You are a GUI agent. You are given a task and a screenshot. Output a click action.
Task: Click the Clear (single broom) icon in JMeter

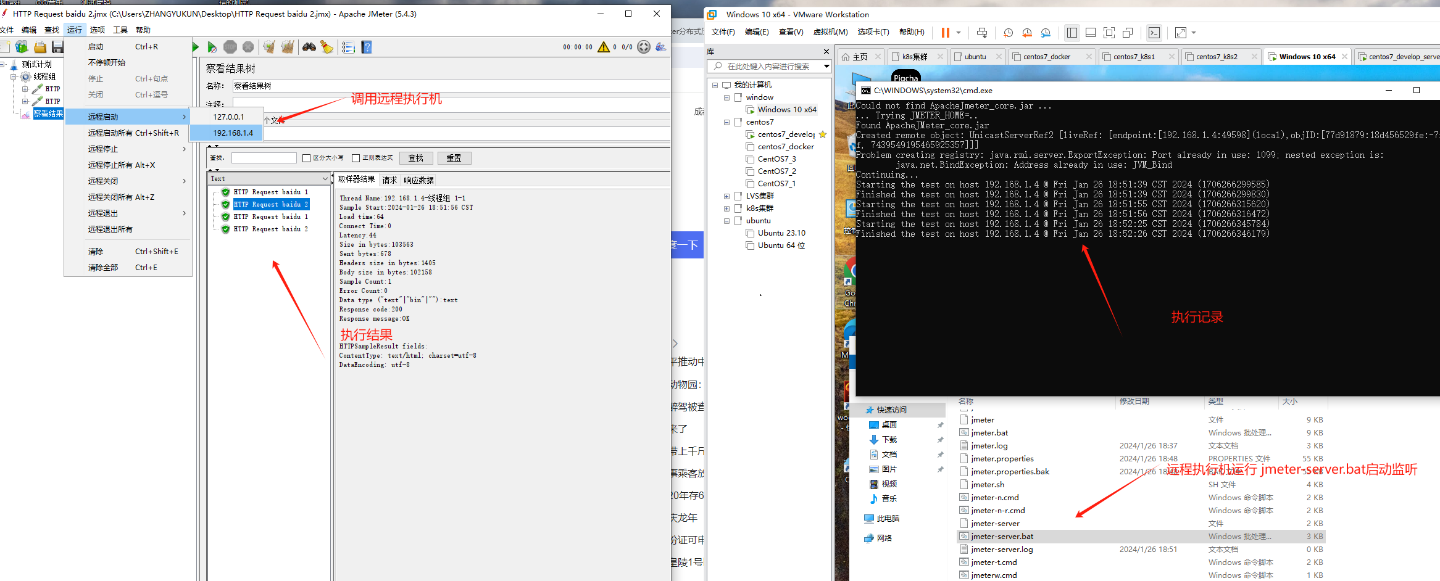(x=268, y=47)
